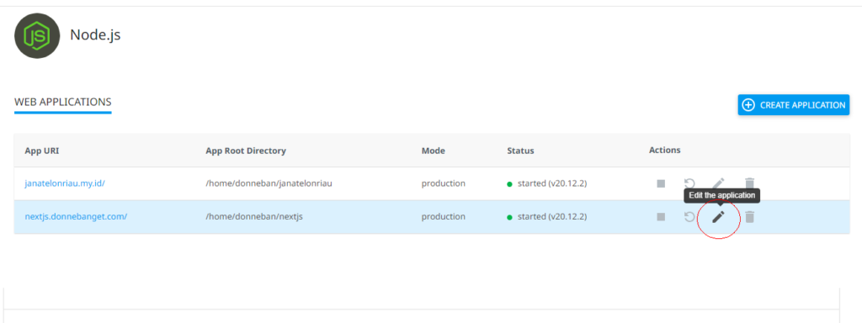
Task: Restart the nextjs.donnebanget.com application
Action: coord(689,217)
